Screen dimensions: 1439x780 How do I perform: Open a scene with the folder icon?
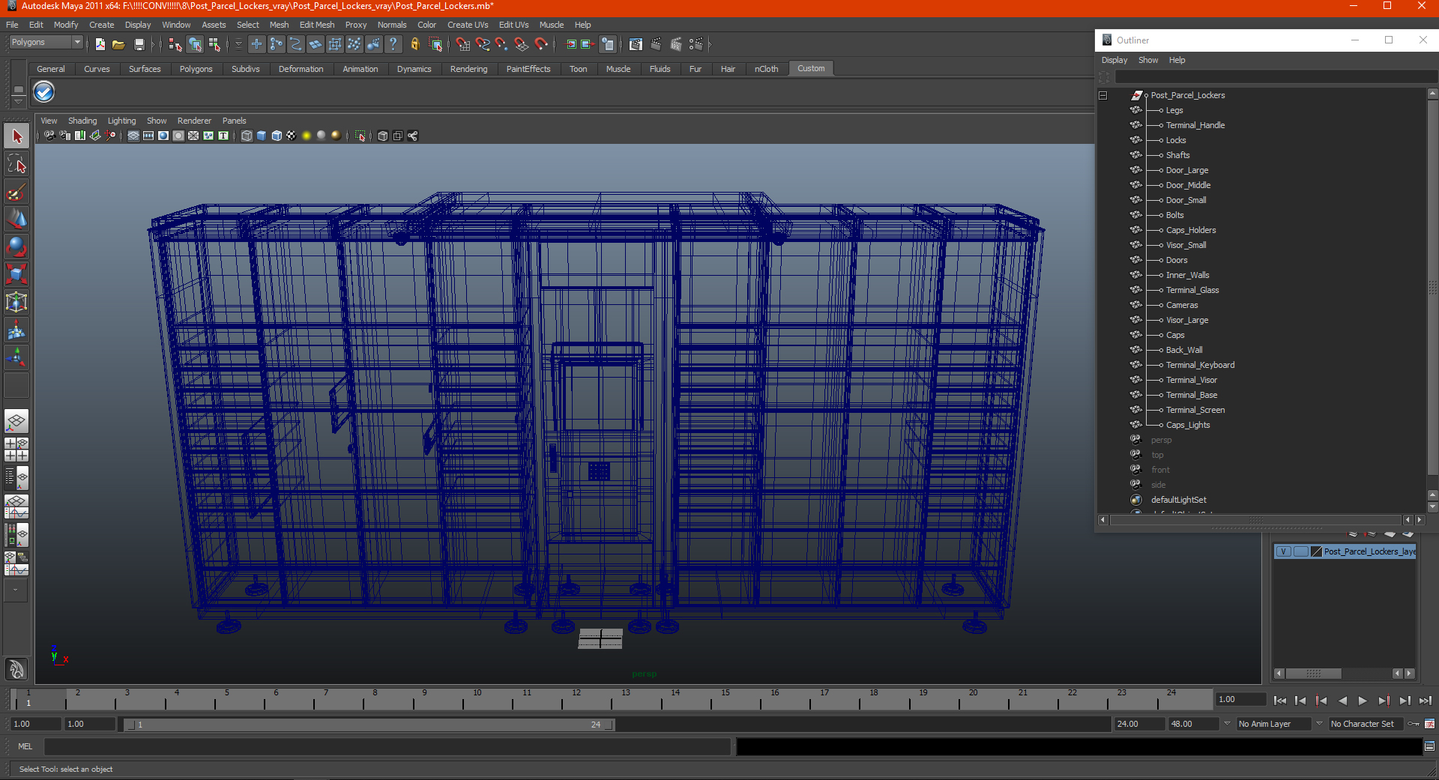[x=118, y=44]
